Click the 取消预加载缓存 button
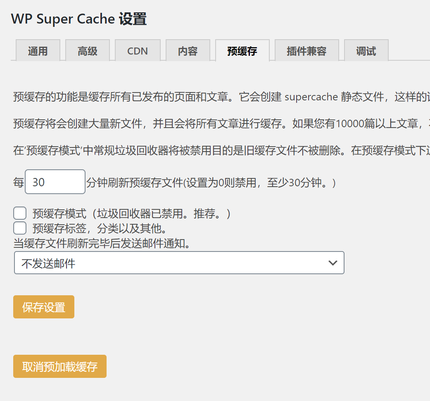 click(x=60, y=366)
